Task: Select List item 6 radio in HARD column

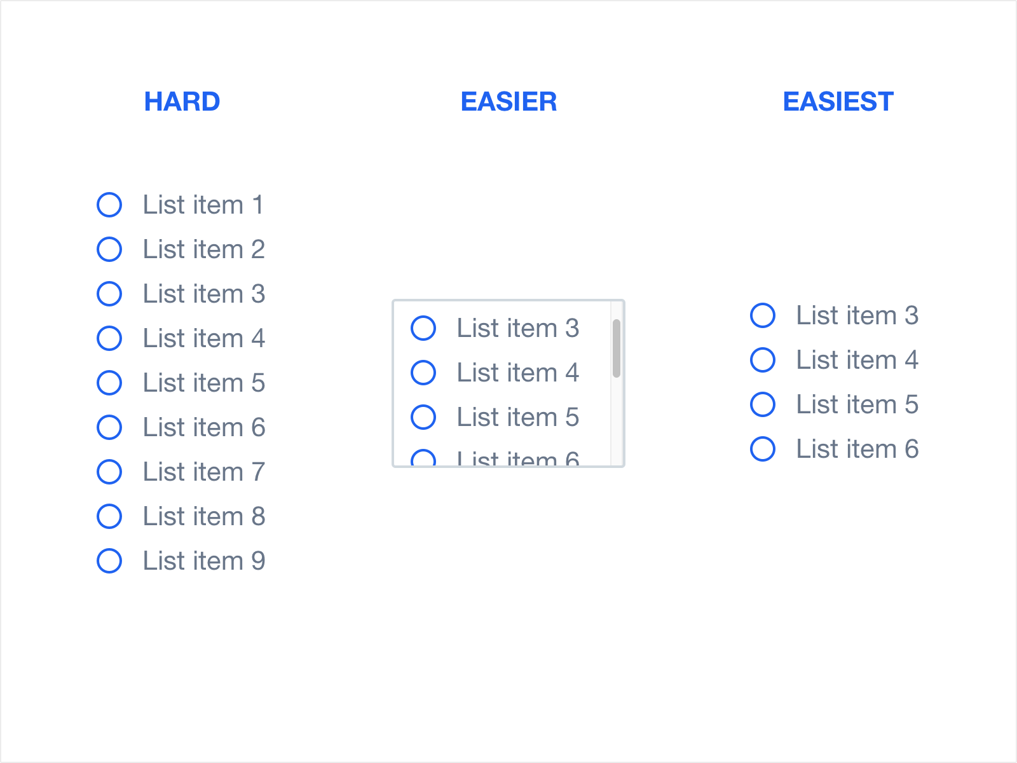Action: (x=109, y=427)
